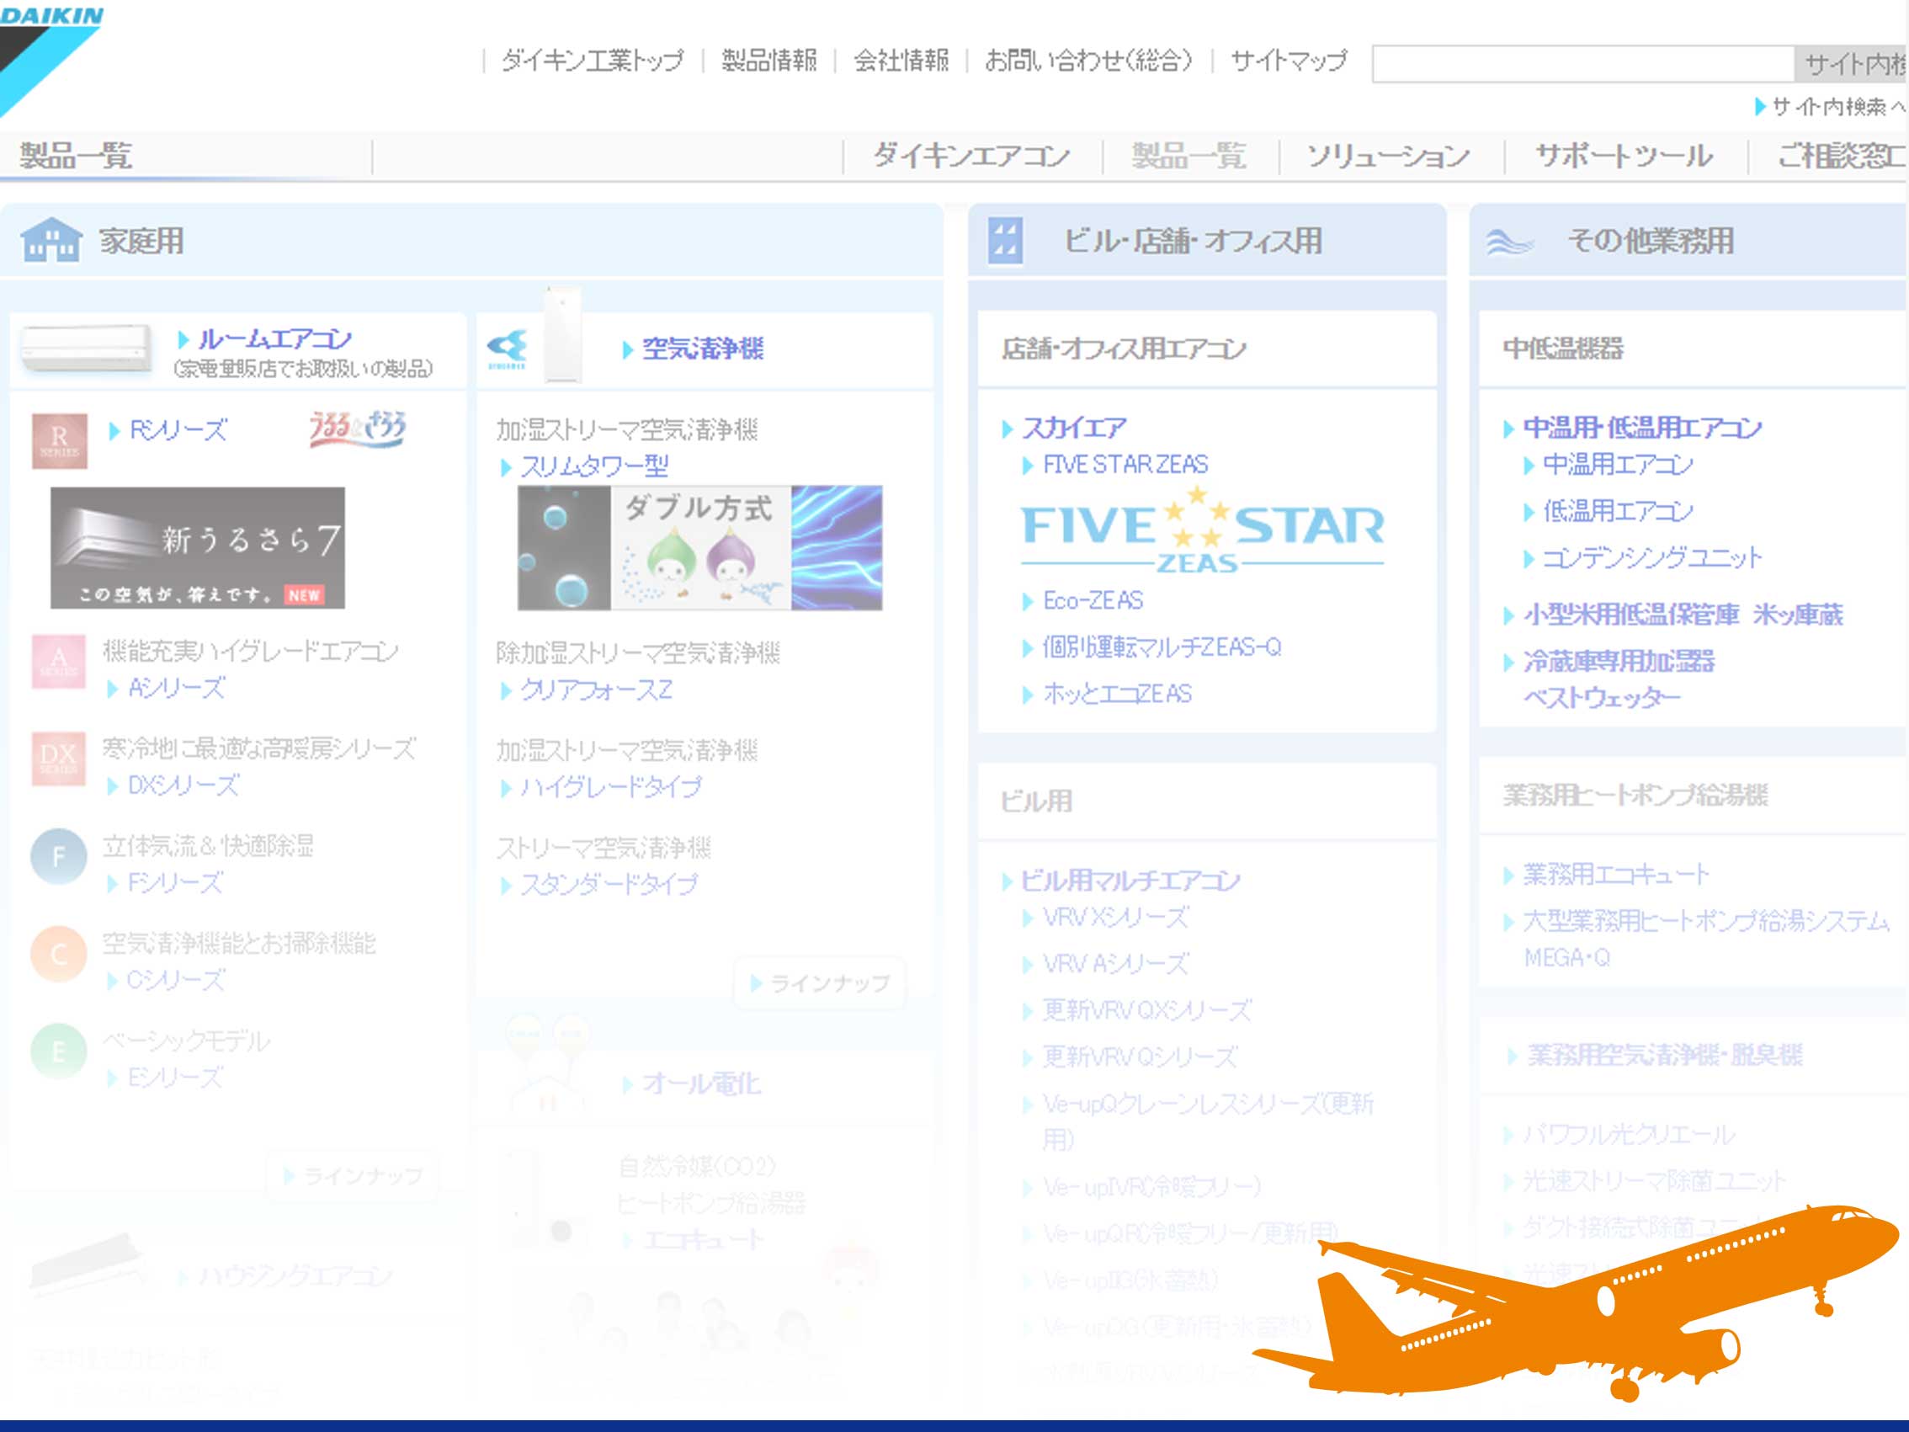Click the air purifier ラインナップ button
The width and height of the screenshot is (1909, 1432).
(820, 983)
